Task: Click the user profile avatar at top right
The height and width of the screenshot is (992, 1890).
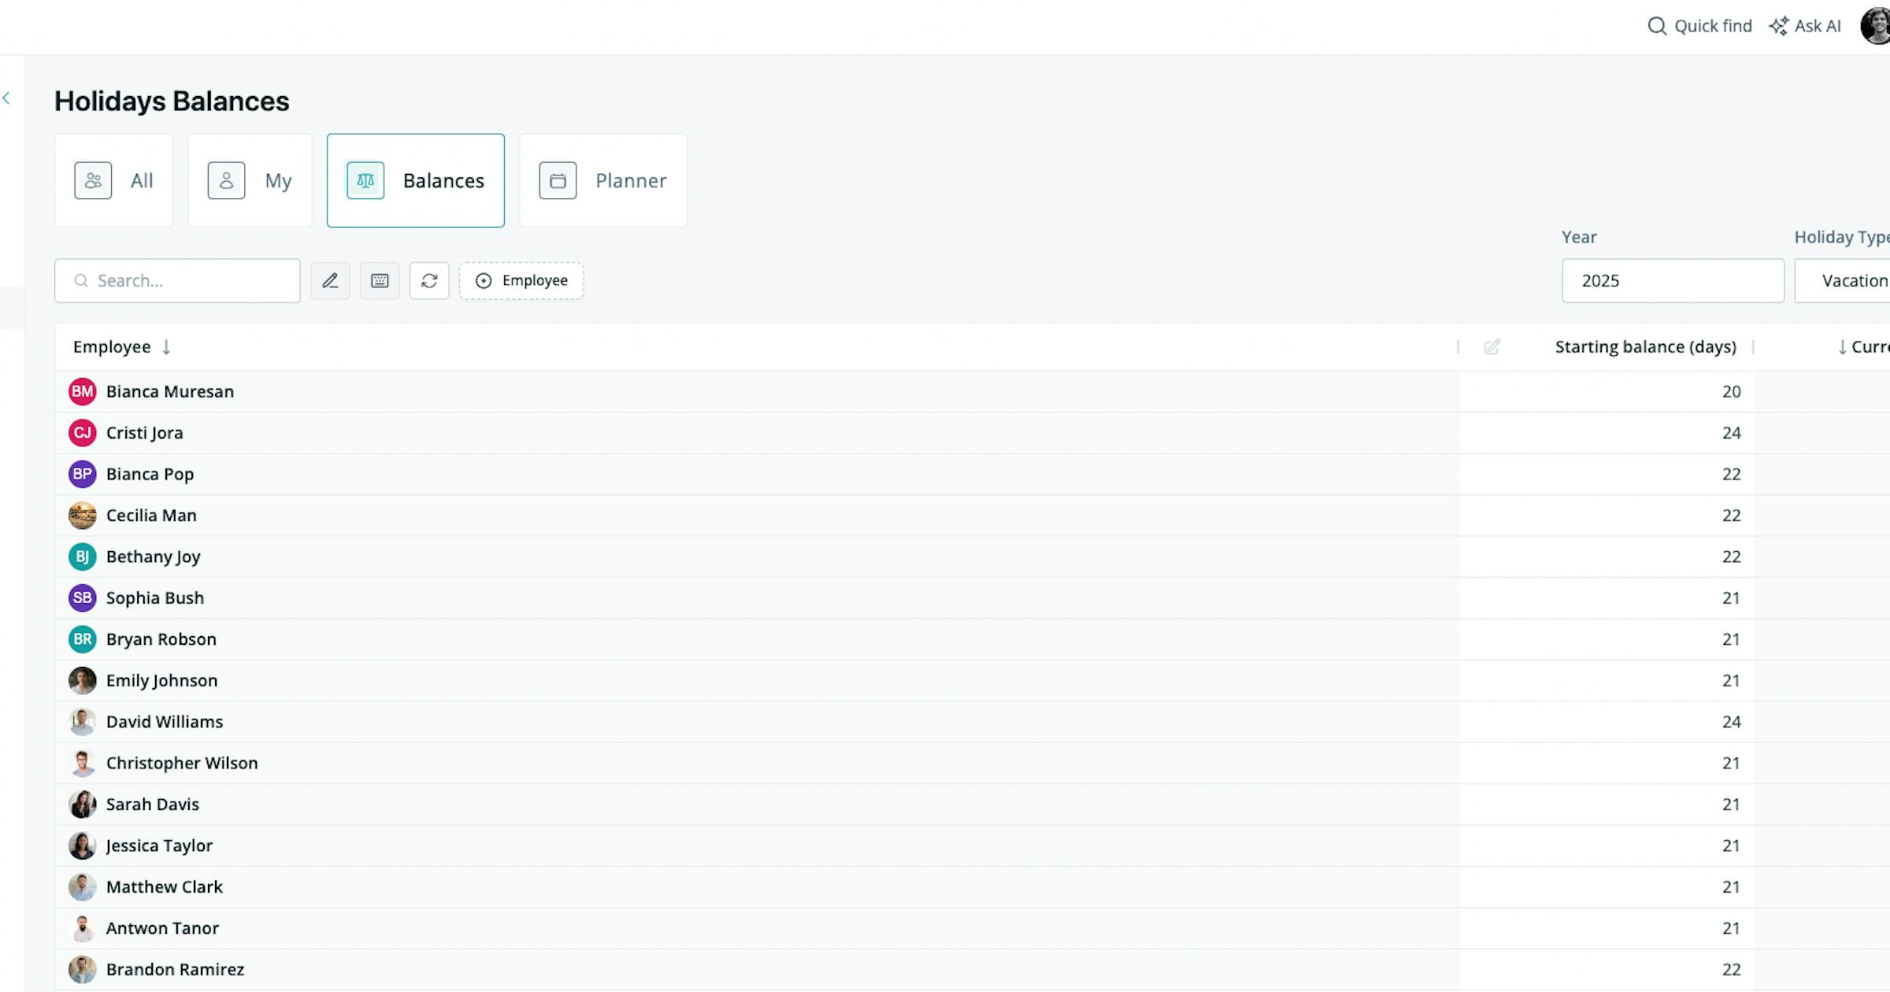Action: [1876, 26]
